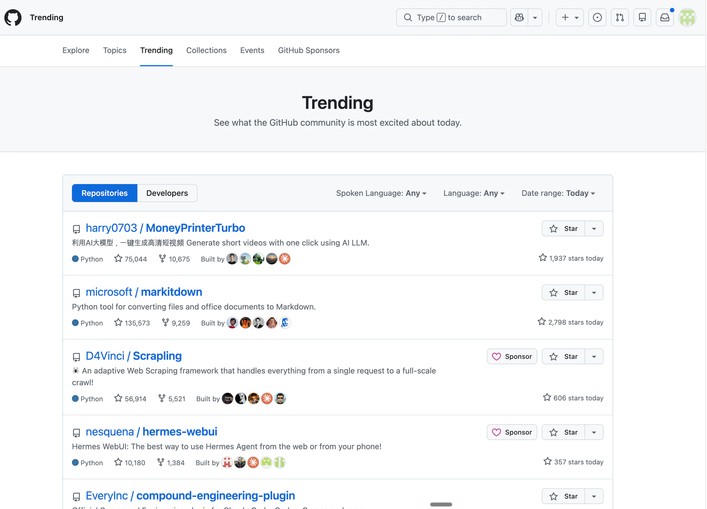Click last contributor avatar of Scrapling
This screenshot has height=509, width=707.
point(280,398)
